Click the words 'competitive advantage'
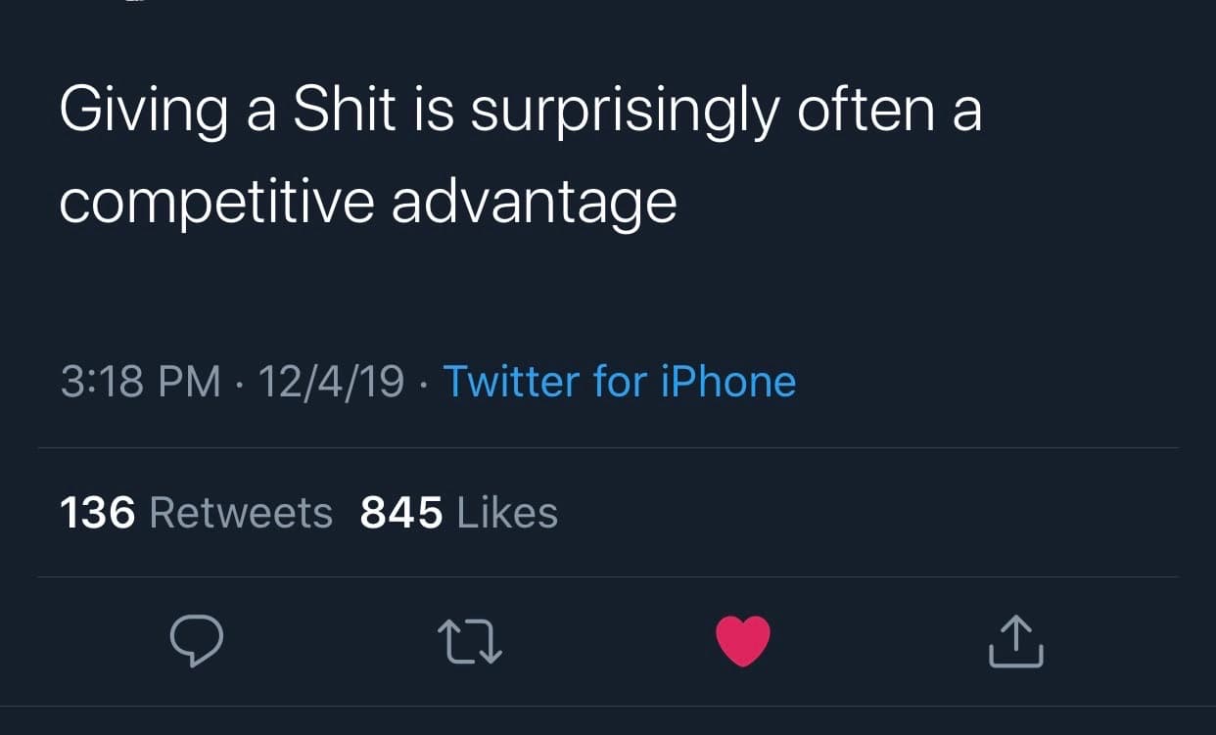1216x735 pixels. coord(367,203)
